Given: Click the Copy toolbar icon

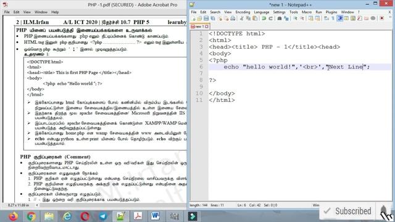Looking at the screenshot, I should point(248,18).
